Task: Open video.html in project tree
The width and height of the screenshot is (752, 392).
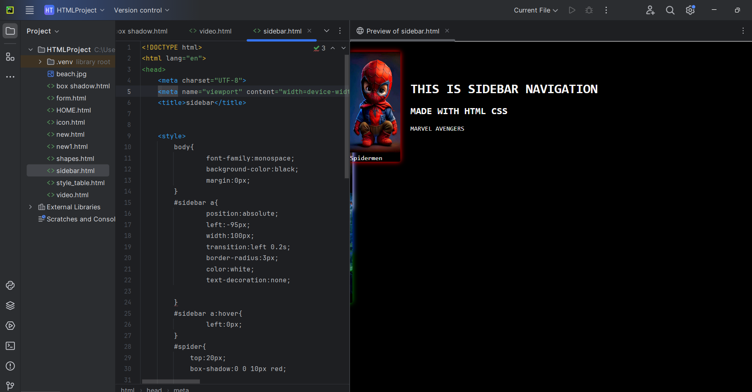Action: (x=73, y=195)
